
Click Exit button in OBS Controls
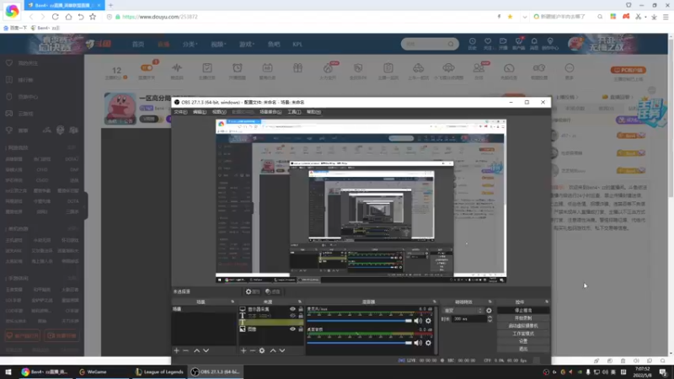pyautogui.click(x=523, y=349)
